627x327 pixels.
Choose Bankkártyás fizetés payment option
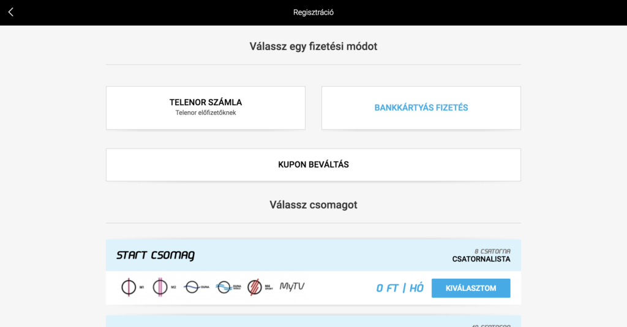coord(421,108)
